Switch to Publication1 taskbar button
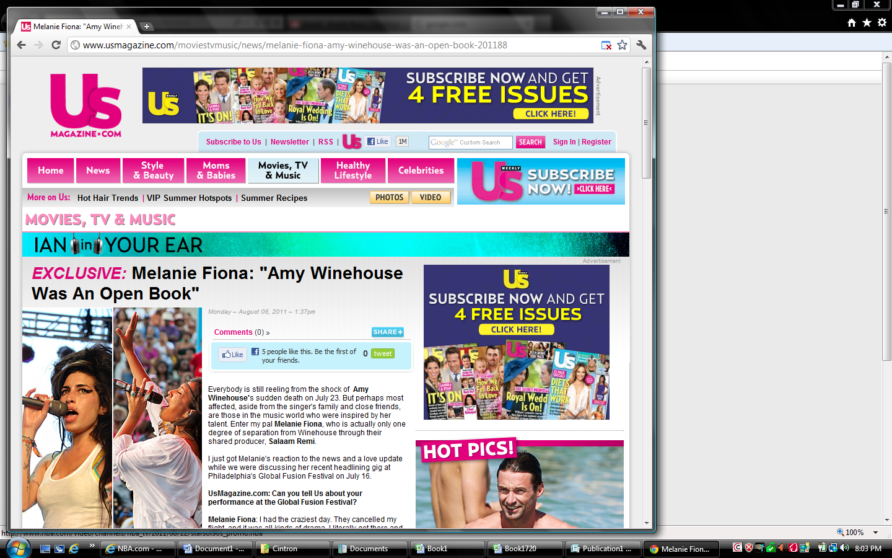892x558 pixels. click(602, 549)
